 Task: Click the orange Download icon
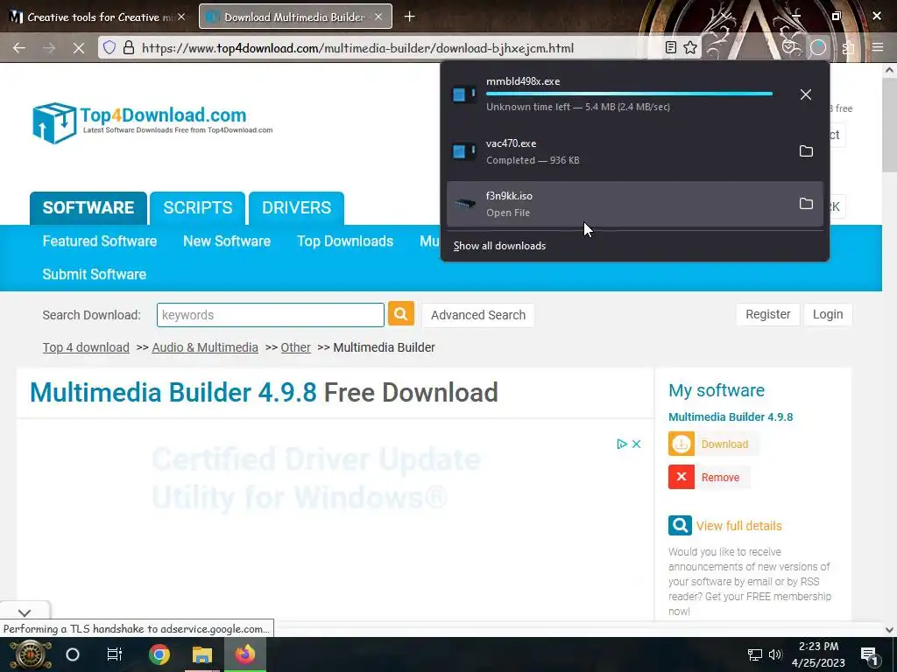[x=682, y=444]
